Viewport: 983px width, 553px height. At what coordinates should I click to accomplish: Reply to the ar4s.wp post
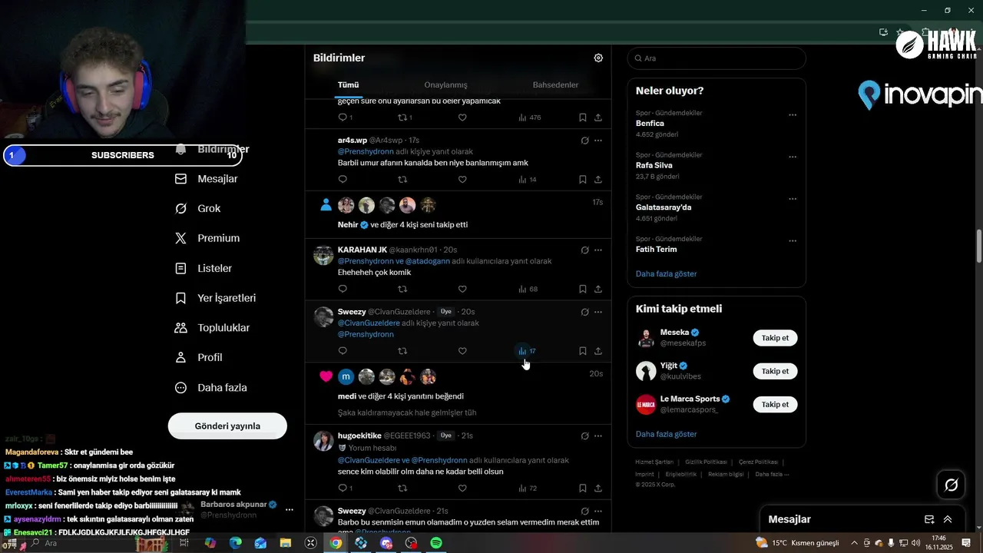343,180
